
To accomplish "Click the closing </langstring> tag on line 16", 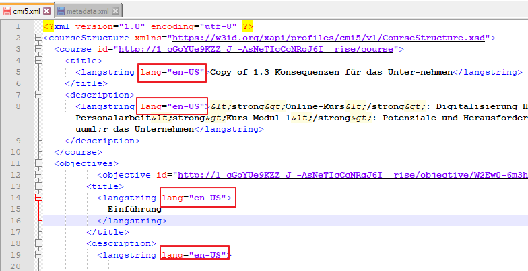I will pos(132,221).
